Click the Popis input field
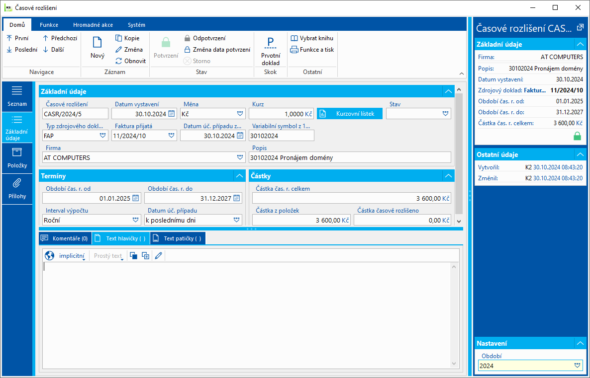The image size is (590, 378). pyautogui.click(x=350, y=157)
